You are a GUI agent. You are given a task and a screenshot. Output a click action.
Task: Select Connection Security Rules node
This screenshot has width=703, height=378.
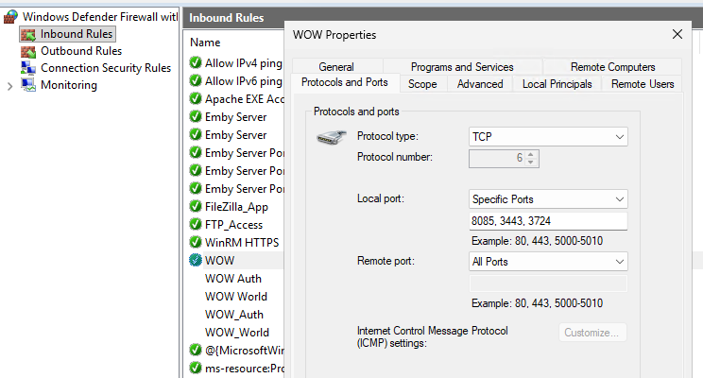click(106, 68)
